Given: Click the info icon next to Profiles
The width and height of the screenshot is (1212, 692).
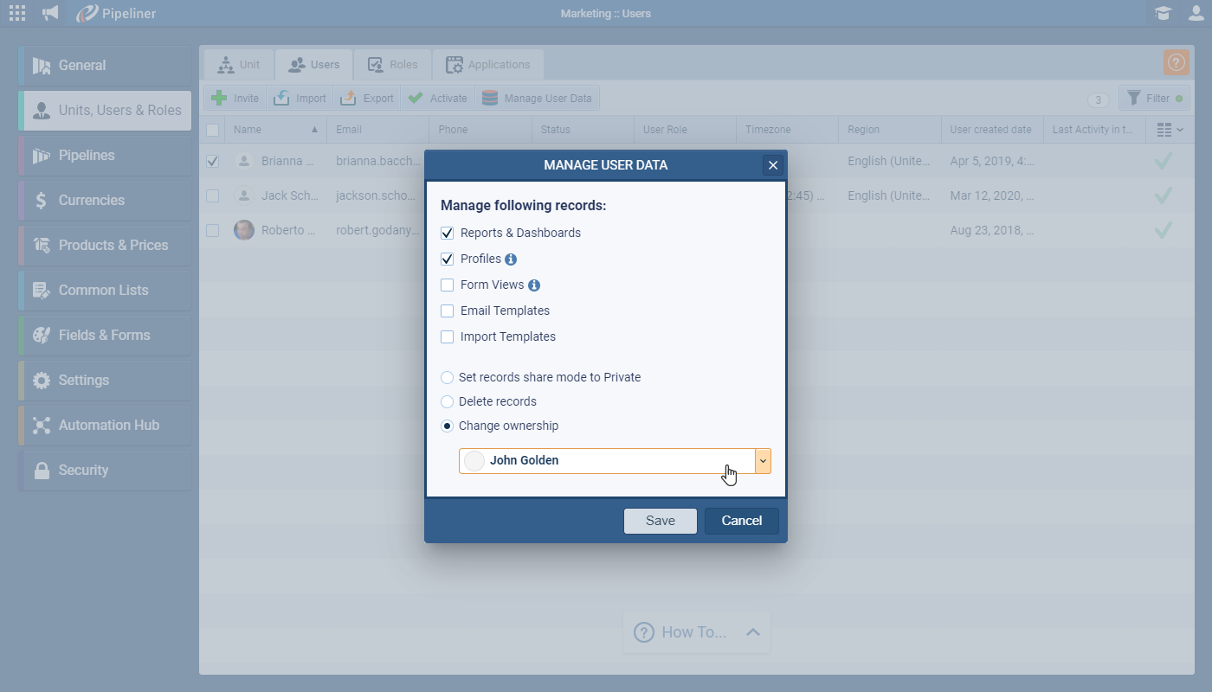Looking at the screenshot, I should click(511, 259).
